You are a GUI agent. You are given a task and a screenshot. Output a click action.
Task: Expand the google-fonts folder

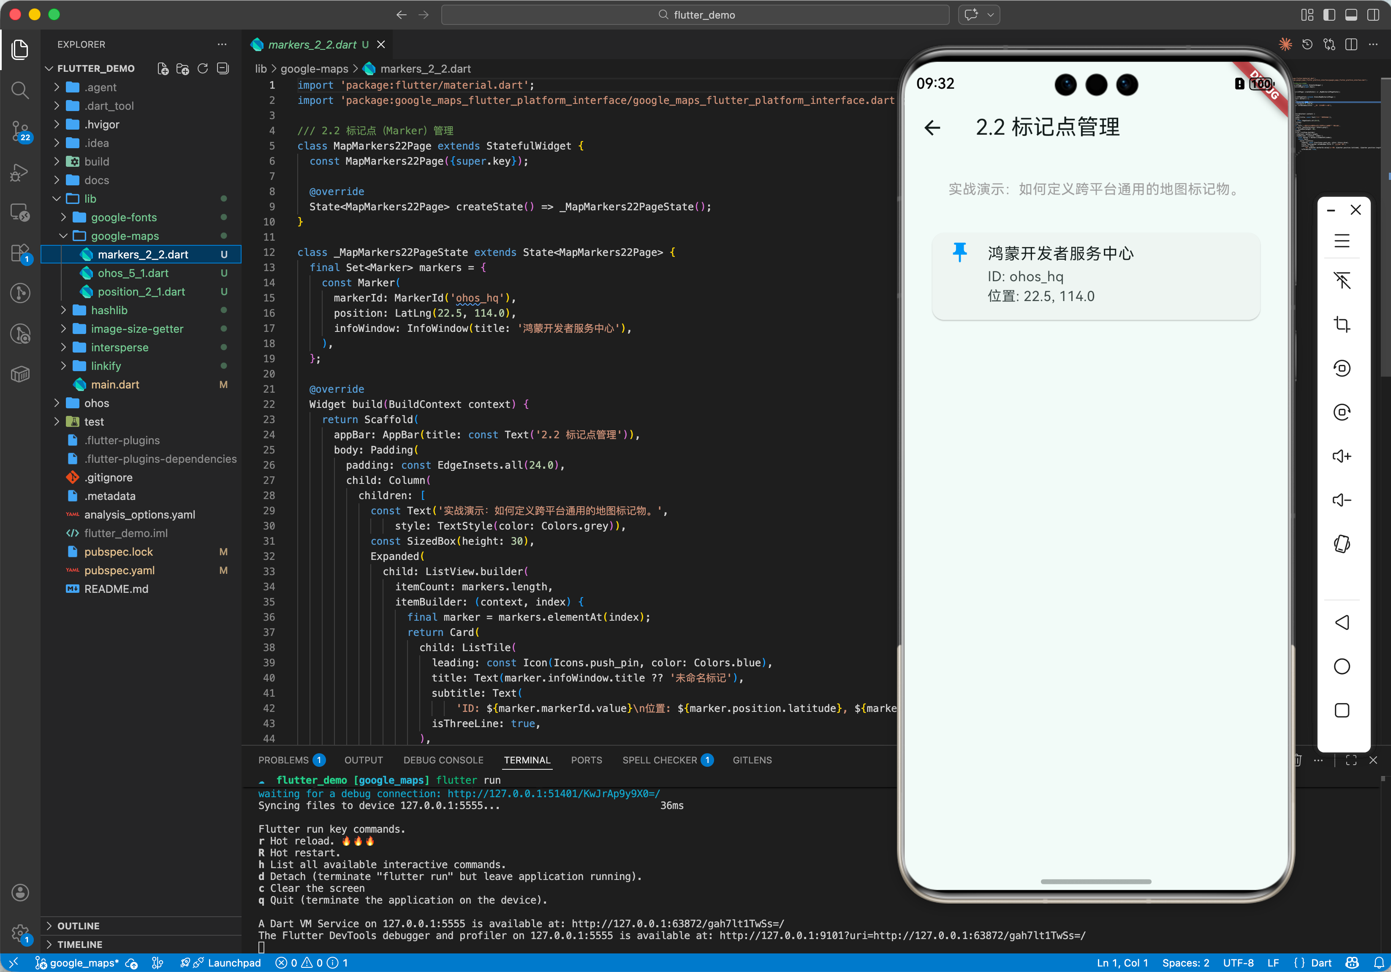[x=124, y=217]
